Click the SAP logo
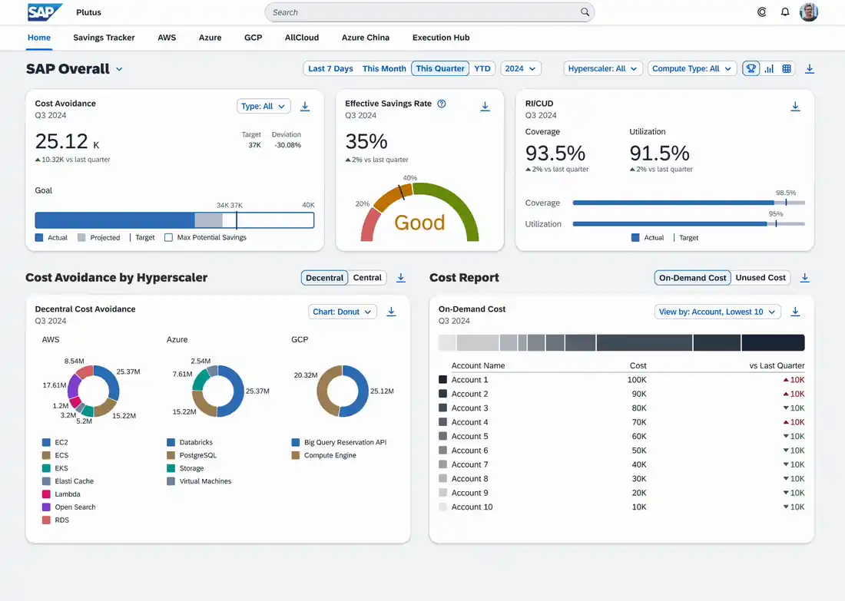This screenshot has width=845, height=601. [x=45, y=12]
